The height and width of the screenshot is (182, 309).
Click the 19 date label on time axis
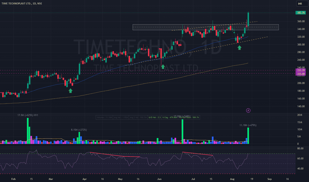click(x=252, y=179)
